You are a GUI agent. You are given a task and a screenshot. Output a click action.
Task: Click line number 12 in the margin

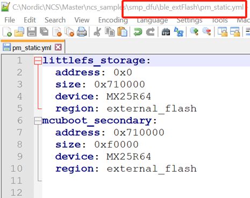click(x=17, y=193)
